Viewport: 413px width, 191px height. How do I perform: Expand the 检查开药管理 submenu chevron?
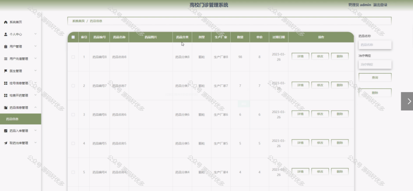[35, 95]
